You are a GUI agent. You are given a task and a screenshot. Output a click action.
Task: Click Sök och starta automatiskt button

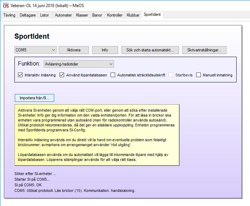coord(150,50)
